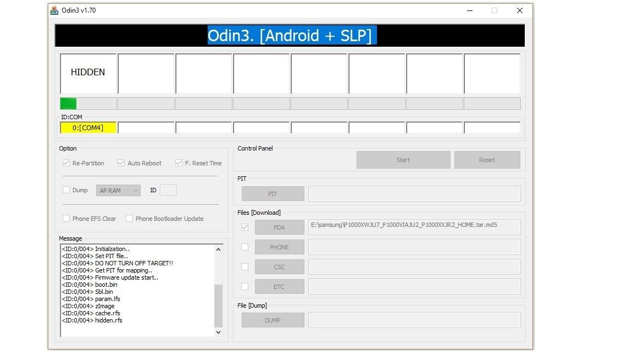Click the 'boot.bin' log line
Screen dimensions: 633x356
click(x=90, y=285)
